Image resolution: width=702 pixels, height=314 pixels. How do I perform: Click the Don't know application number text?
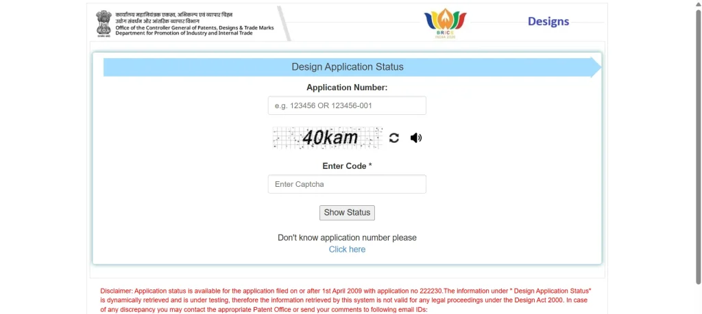[x=347, y=237]
